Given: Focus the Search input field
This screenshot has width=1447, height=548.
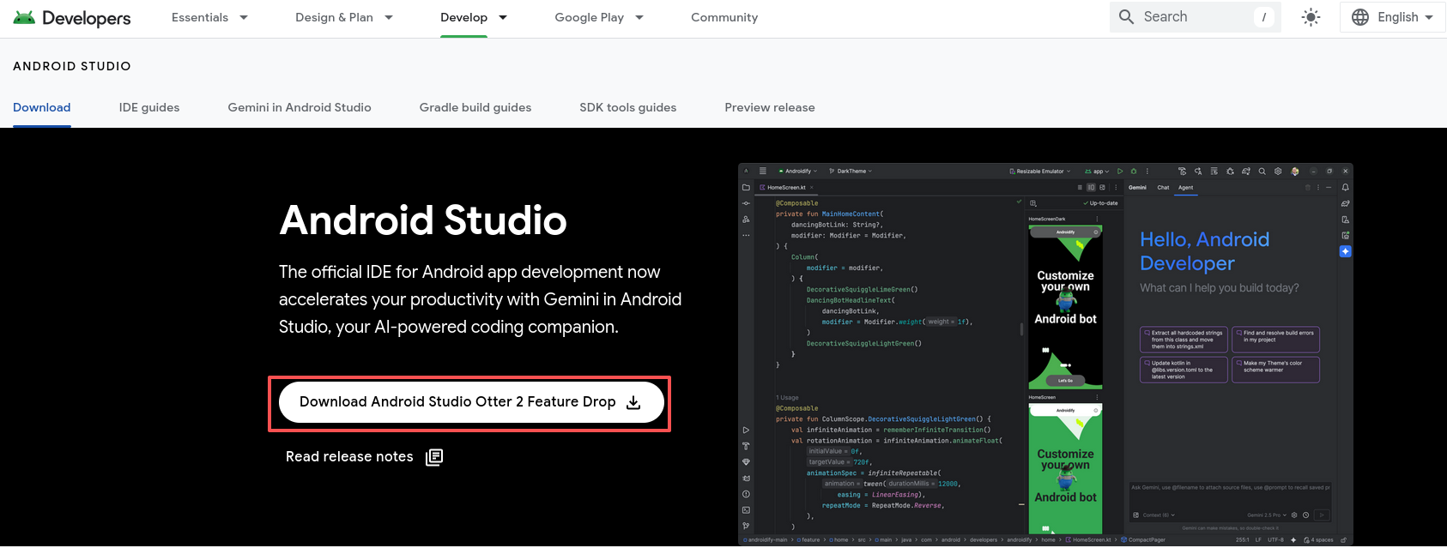Looking at the screenshot, I should coord(1196,16).
